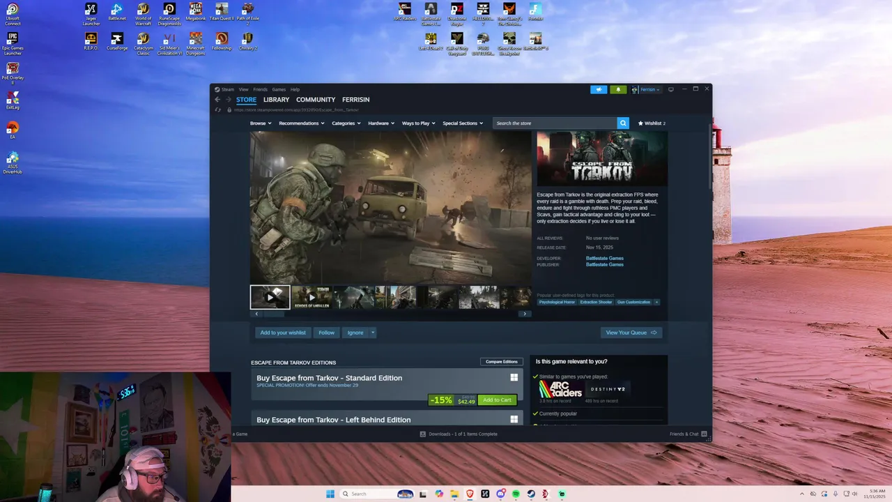Image resolution: width=892 pixels, height=502 pixels.
Task: Select the Fortnite desktop shortcut
Action: pos(535,12)
